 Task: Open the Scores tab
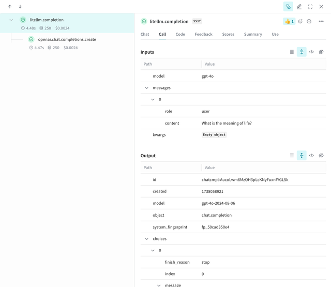[228, 34]
